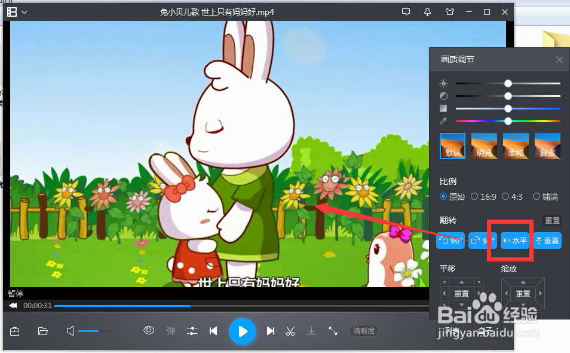Set volume on volume slider

coord(95,331)
